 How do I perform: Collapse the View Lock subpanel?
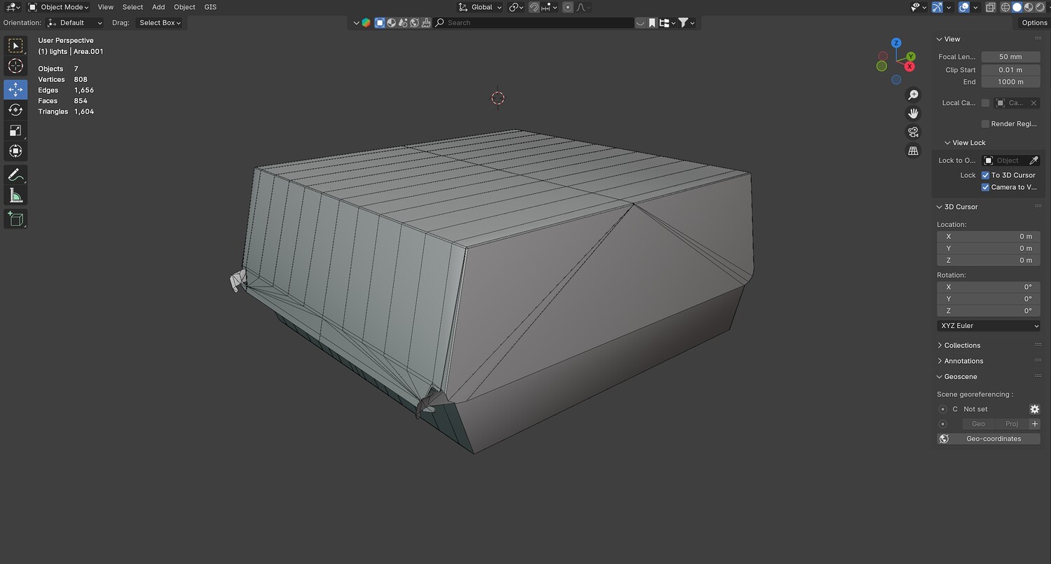968,143
